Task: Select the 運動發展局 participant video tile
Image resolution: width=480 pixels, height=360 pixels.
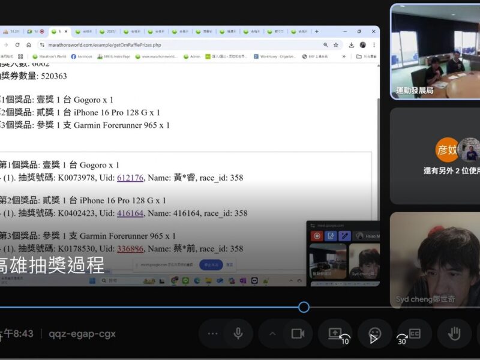Action: (436, 52)
